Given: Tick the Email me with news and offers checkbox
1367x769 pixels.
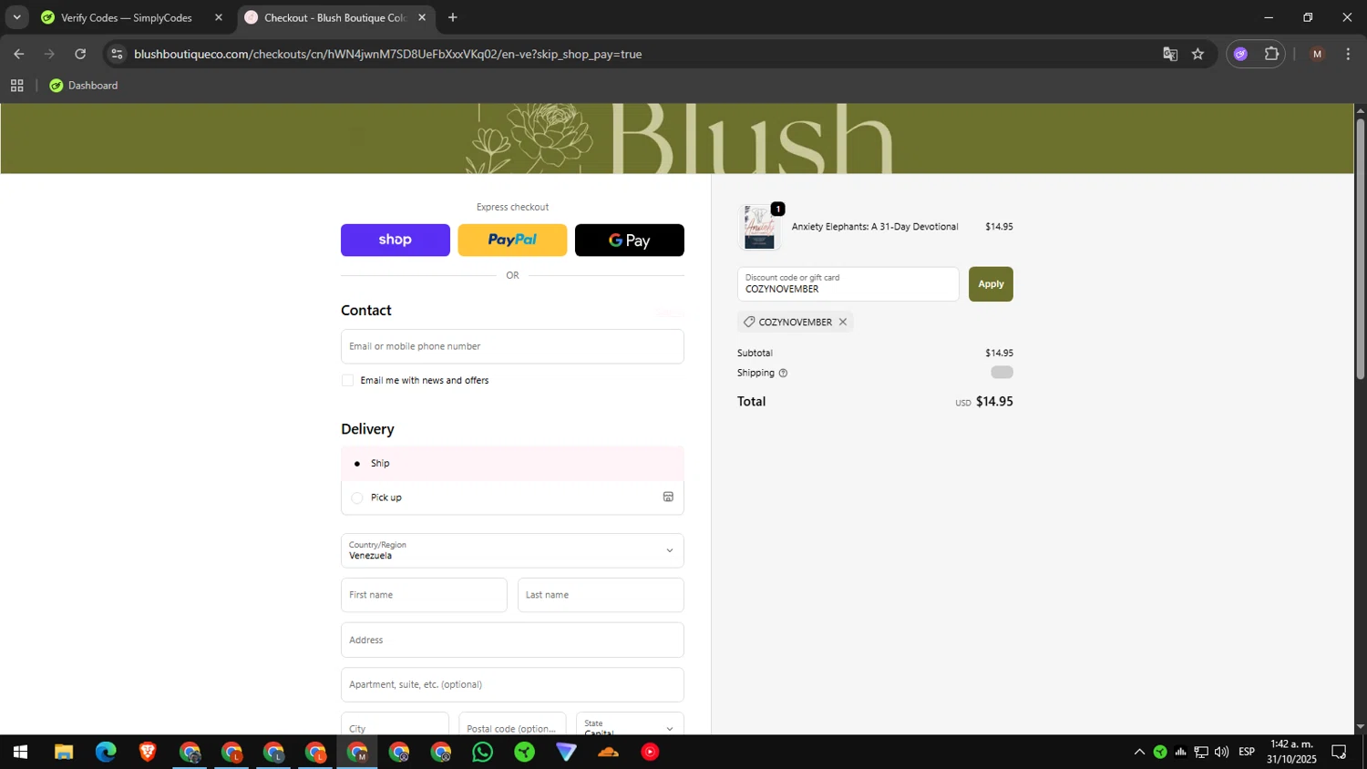Looking at the screenshot, I should coord(347,380).
